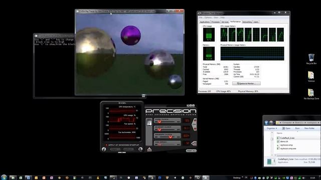
Task: Switch to the Applications tab
Action: point(205,22)
